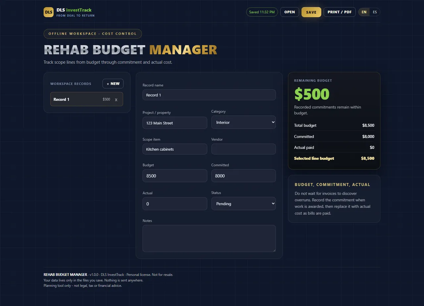Select Record 1 in workspace records
Viewport: 424px width, 306px height.
click(86, 99)
